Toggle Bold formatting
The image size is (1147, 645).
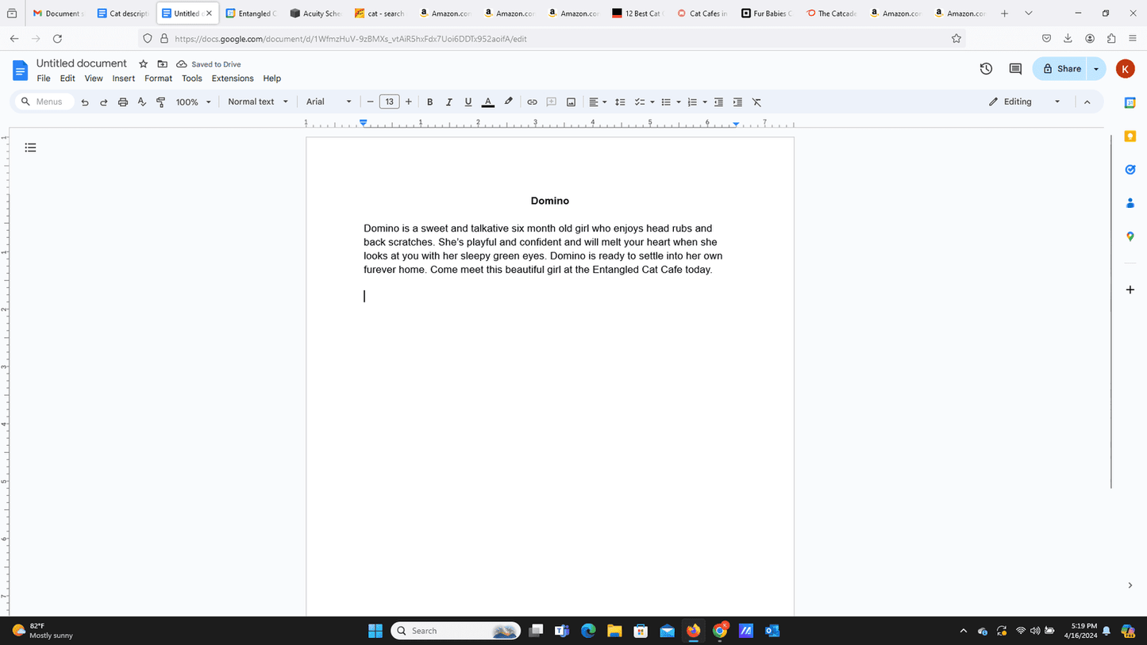coord(429,102)
